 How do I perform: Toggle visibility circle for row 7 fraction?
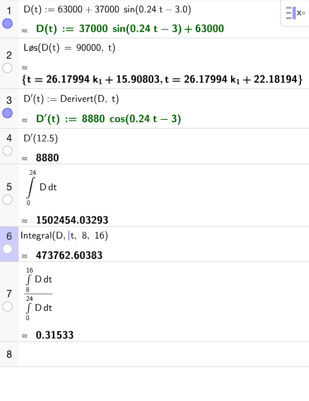7,306
